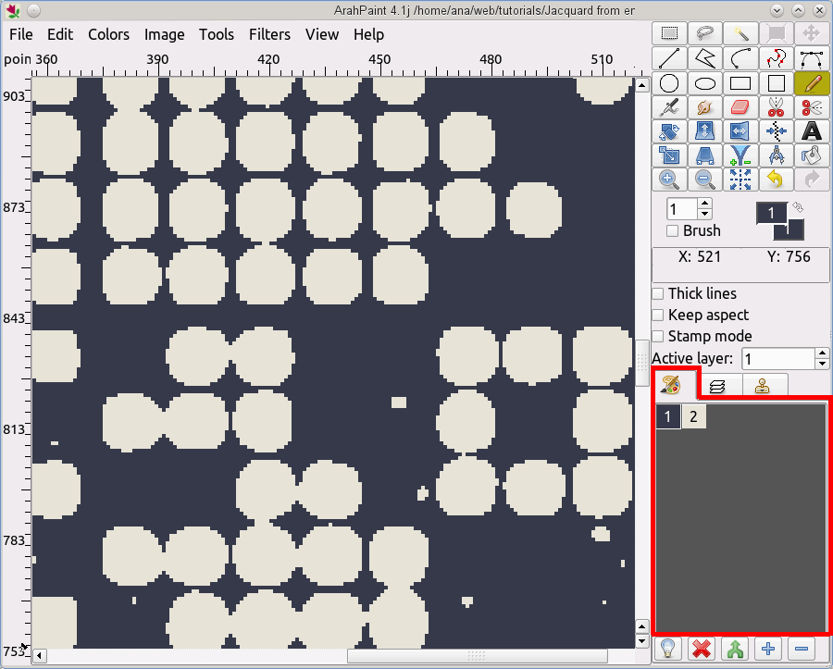This screenshot has width=833, height=669.
Task: Select the polygon drawing tool
Action: click(705, 58)
